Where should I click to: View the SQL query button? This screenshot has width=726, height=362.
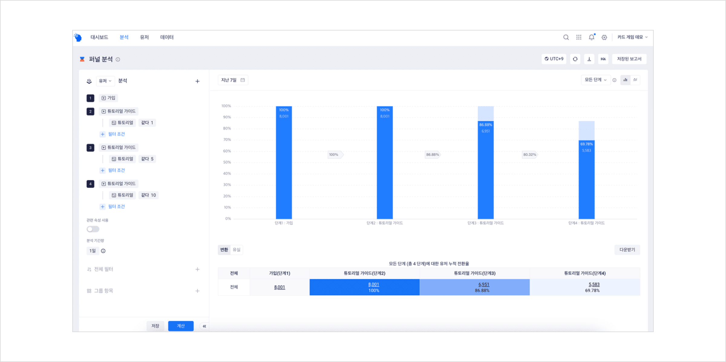603,59
